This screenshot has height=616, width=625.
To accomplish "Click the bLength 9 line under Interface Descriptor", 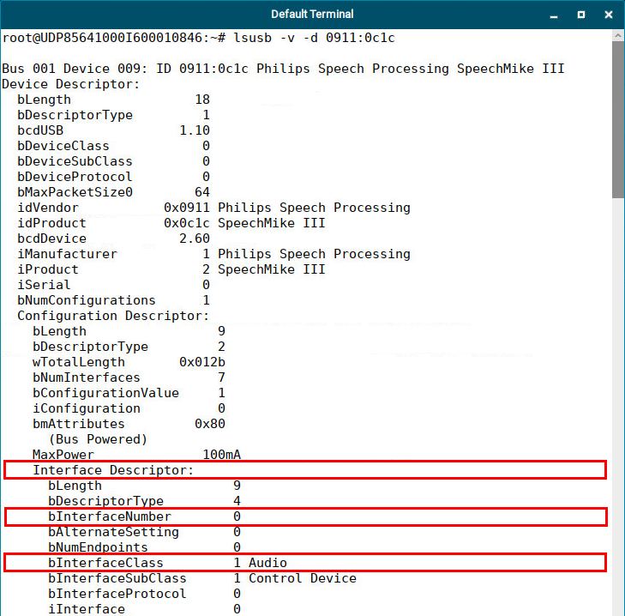I will coord(145,486).
